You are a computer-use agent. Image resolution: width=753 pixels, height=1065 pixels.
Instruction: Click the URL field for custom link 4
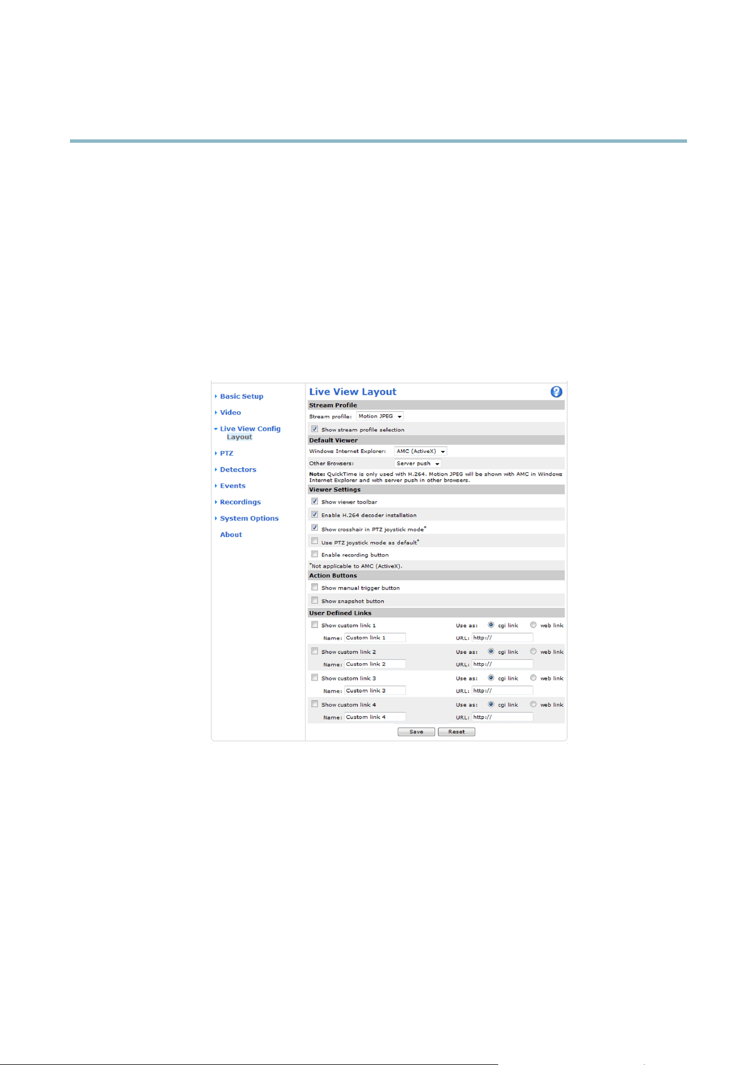point(502,717)
